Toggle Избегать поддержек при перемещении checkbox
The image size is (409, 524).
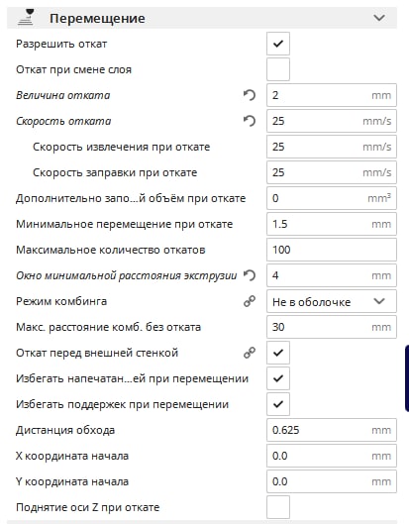tap(278, 404)
